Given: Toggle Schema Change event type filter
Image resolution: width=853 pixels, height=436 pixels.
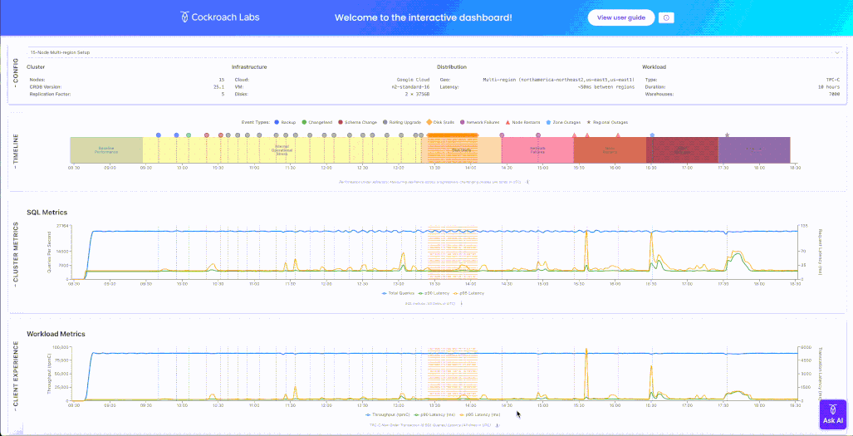Looking at the screenshot, I should pyautogui.click(x=341, y=122).
